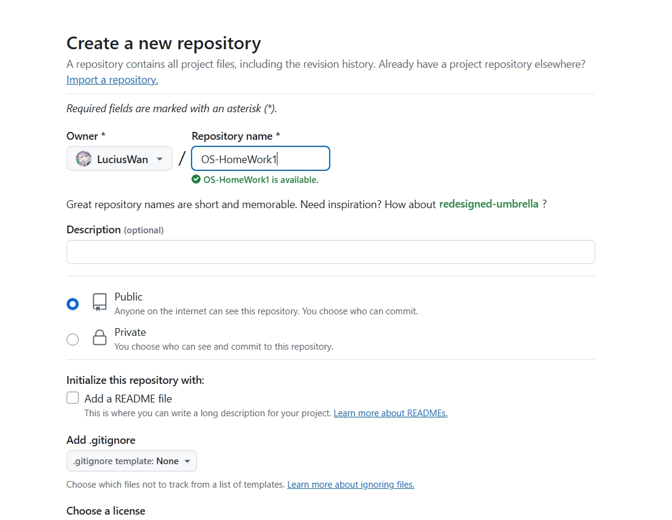The height and width of the screenshot is (520, 672).
Task: Open the Owner LuciusWan dropdown
Action: pyautogui.click(x=119, y=159)
